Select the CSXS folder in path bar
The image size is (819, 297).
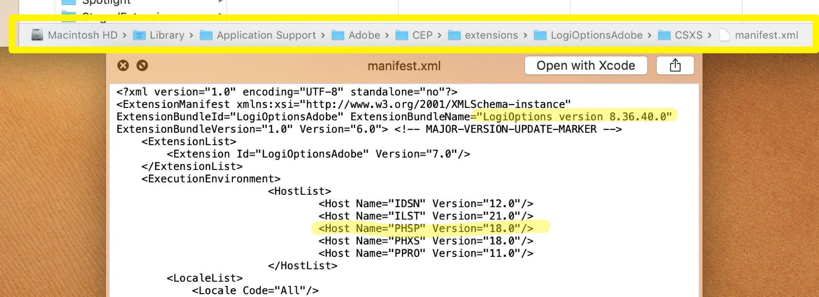(x=680, y=35)
